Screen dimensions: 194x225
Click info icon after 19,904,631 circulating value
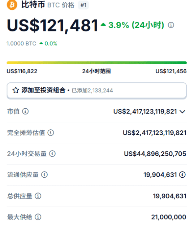(x=182, y=175)
